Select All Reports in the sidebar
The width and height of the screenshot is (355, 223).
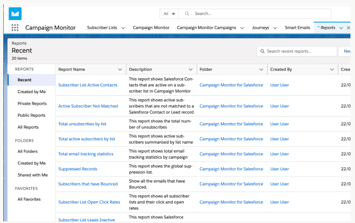(28, 127)
